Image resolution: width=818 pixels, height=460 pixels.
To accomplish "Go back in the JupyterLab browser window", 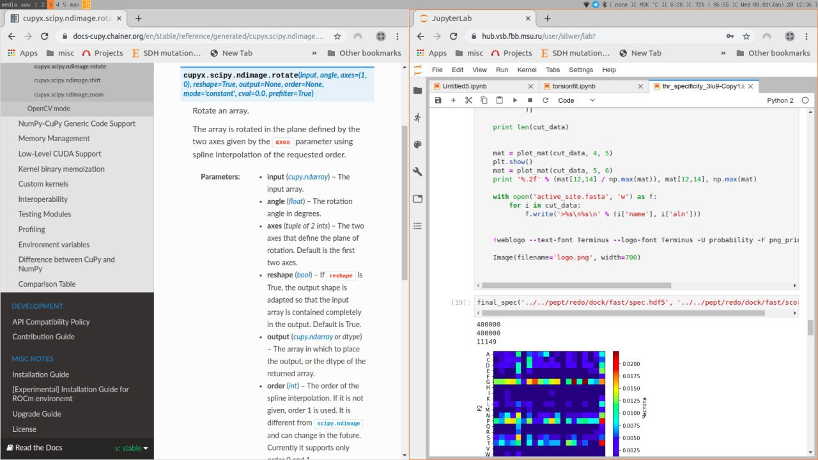I will point(421,36).
